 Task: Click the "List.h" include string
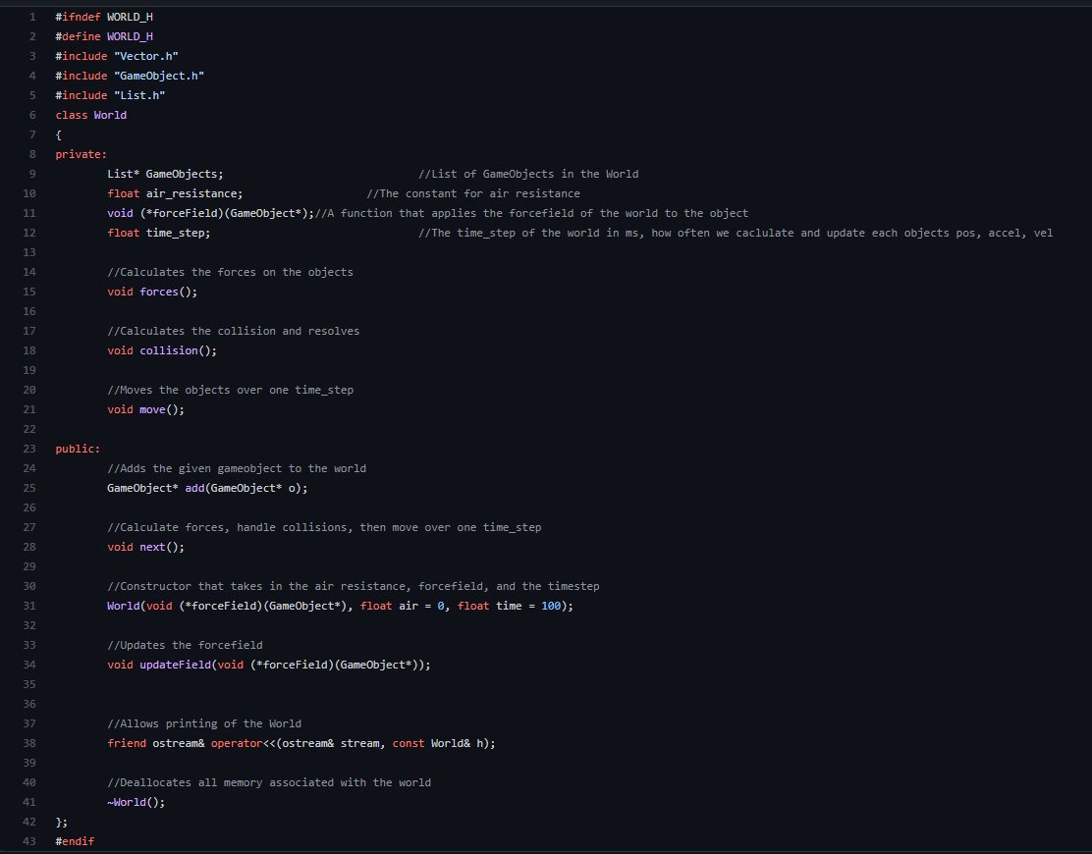click(x=139, y=95)
